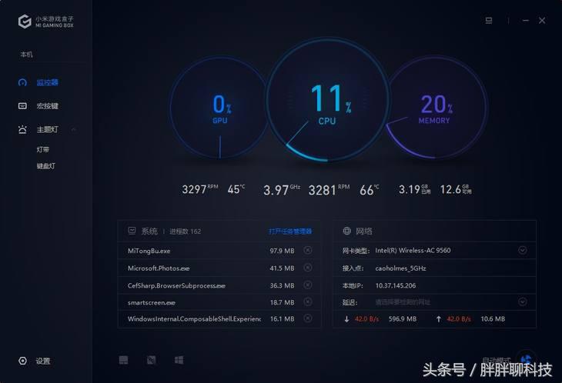Open the Monitor (监控器) page
This screenshot has width=562, height=383.
47,83
